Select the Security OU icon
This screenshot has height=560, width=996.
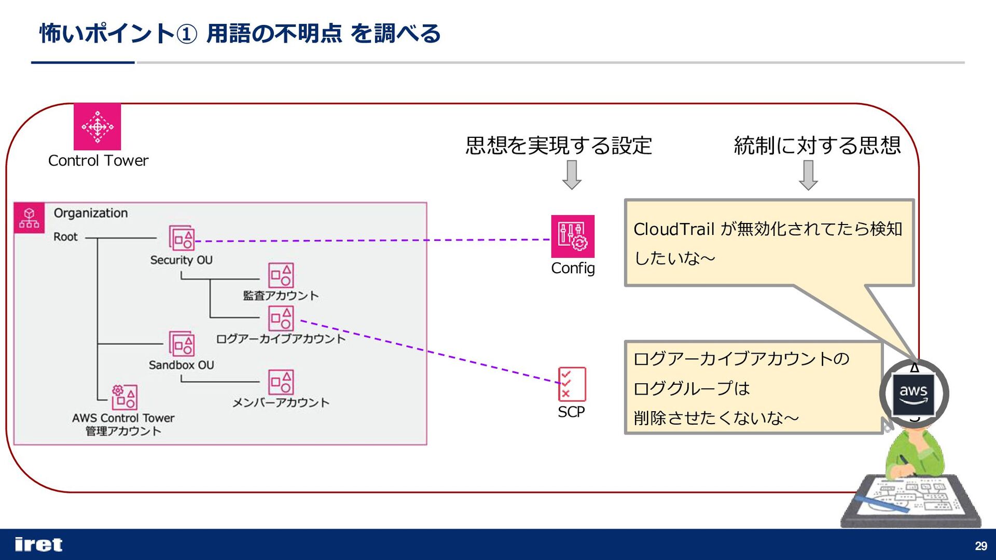(182, 238)
